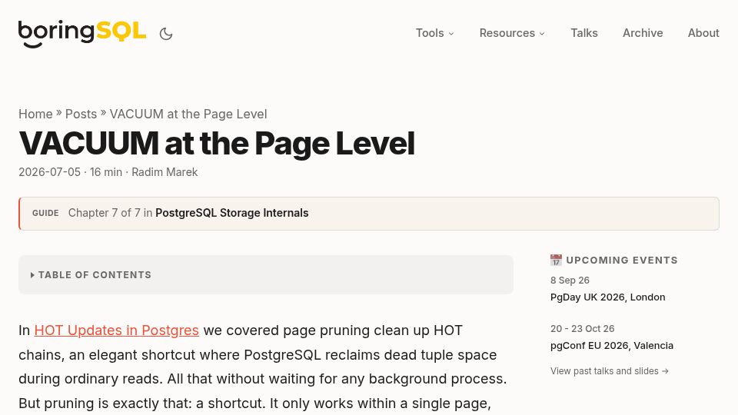Expand the Table of Contents
The width and height of the screenshot is (738, 415).
click(x=266, y=275)
